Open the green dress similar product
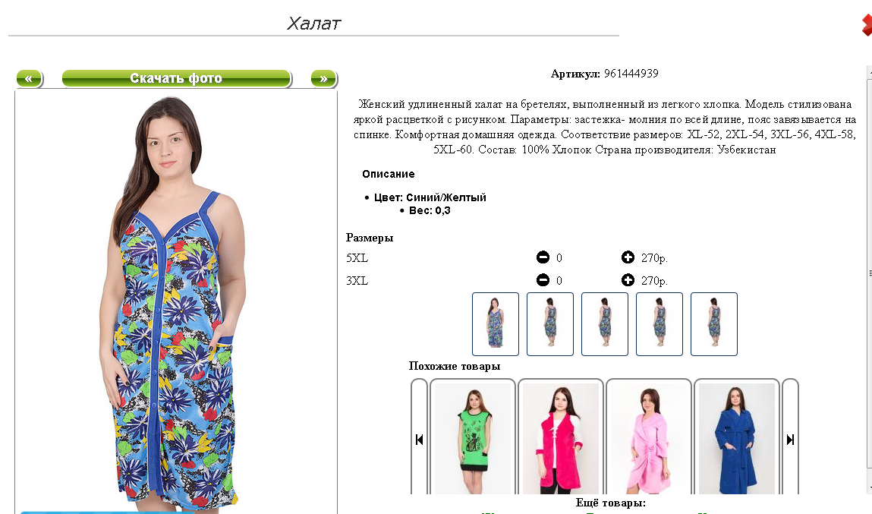The image size is (872, 514). click(473, 438)
